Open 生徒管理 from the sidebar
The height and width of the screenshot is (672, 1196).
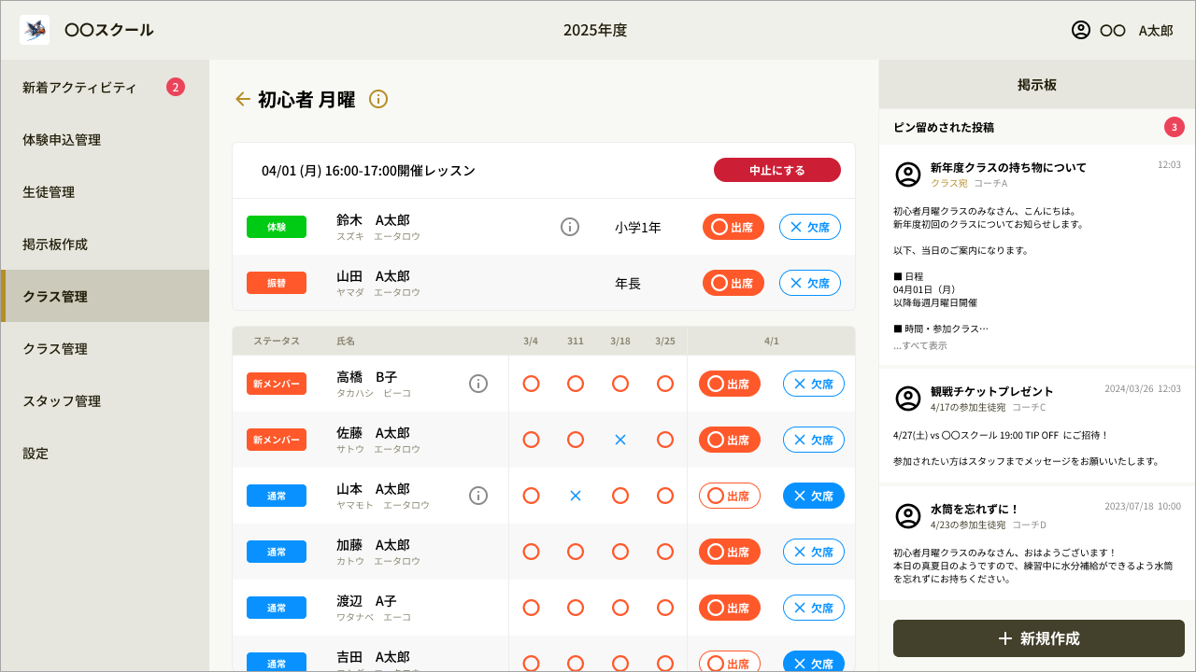click(x=48, y=191)
